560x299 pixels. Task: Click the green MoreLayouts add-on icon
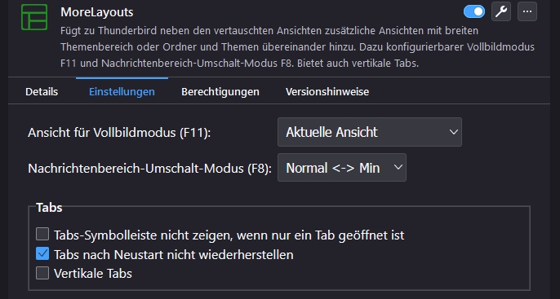pyautogui.click(x=34, y=17)
